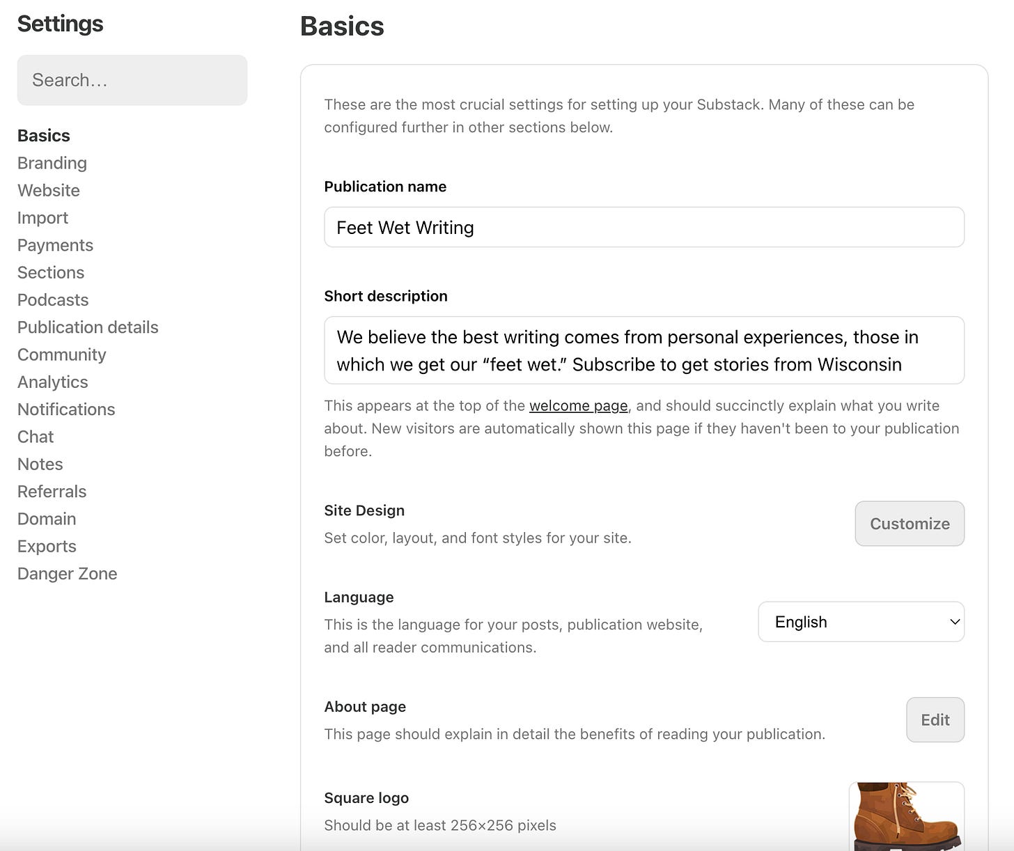Open Branding settings
Image resolution: width=1014 pixels, height=851 pixels.
tap(52, 162)
